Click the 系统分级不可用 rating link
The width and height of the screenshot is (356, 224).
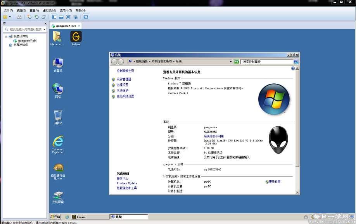pyautogui.click(x=213, y=136)
